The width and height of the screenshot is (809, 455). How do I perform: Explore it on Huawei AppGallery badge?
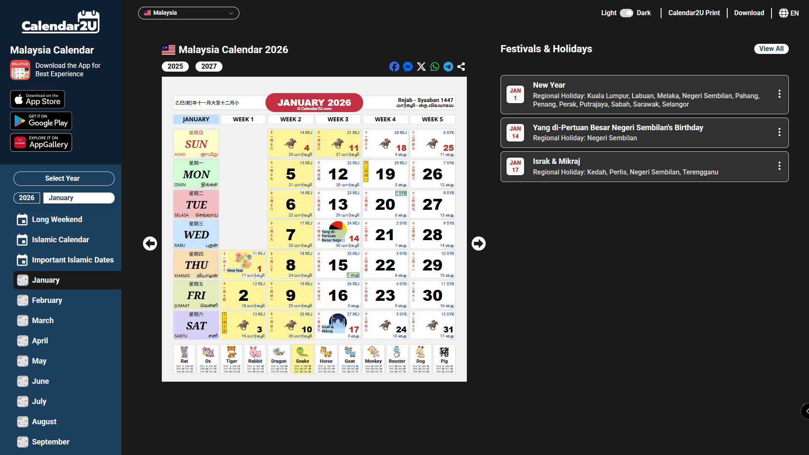click(41, 142)
